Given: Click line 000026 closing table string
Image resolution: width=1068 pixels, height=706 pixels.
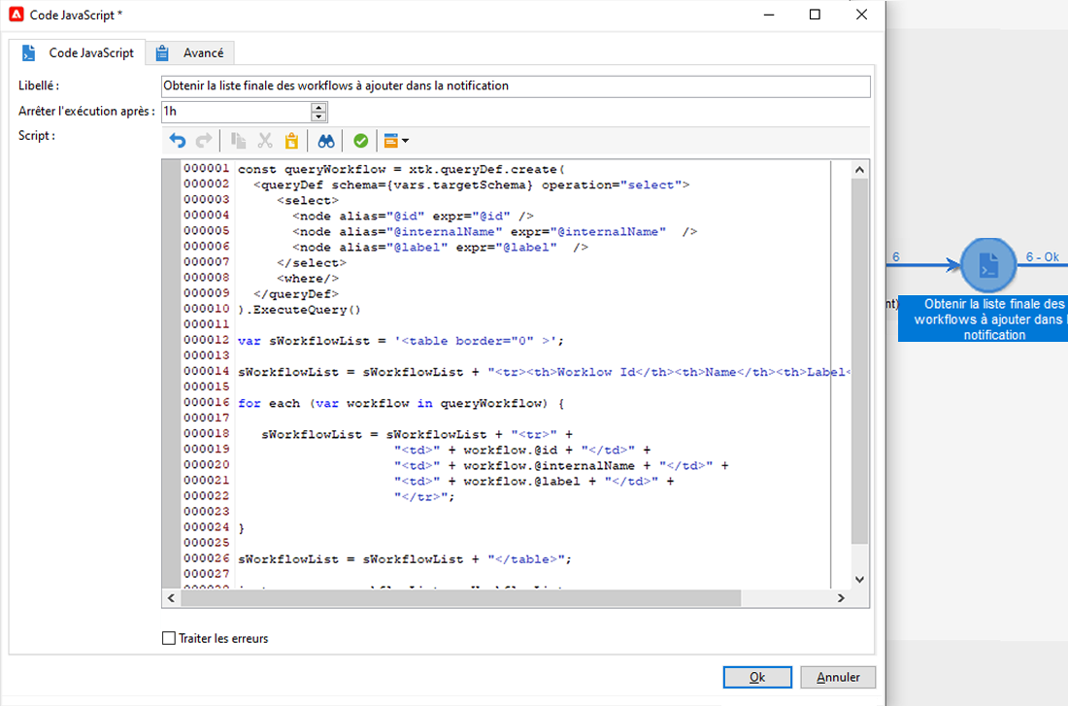Looking at the screenshot, I should pos(405,559).
